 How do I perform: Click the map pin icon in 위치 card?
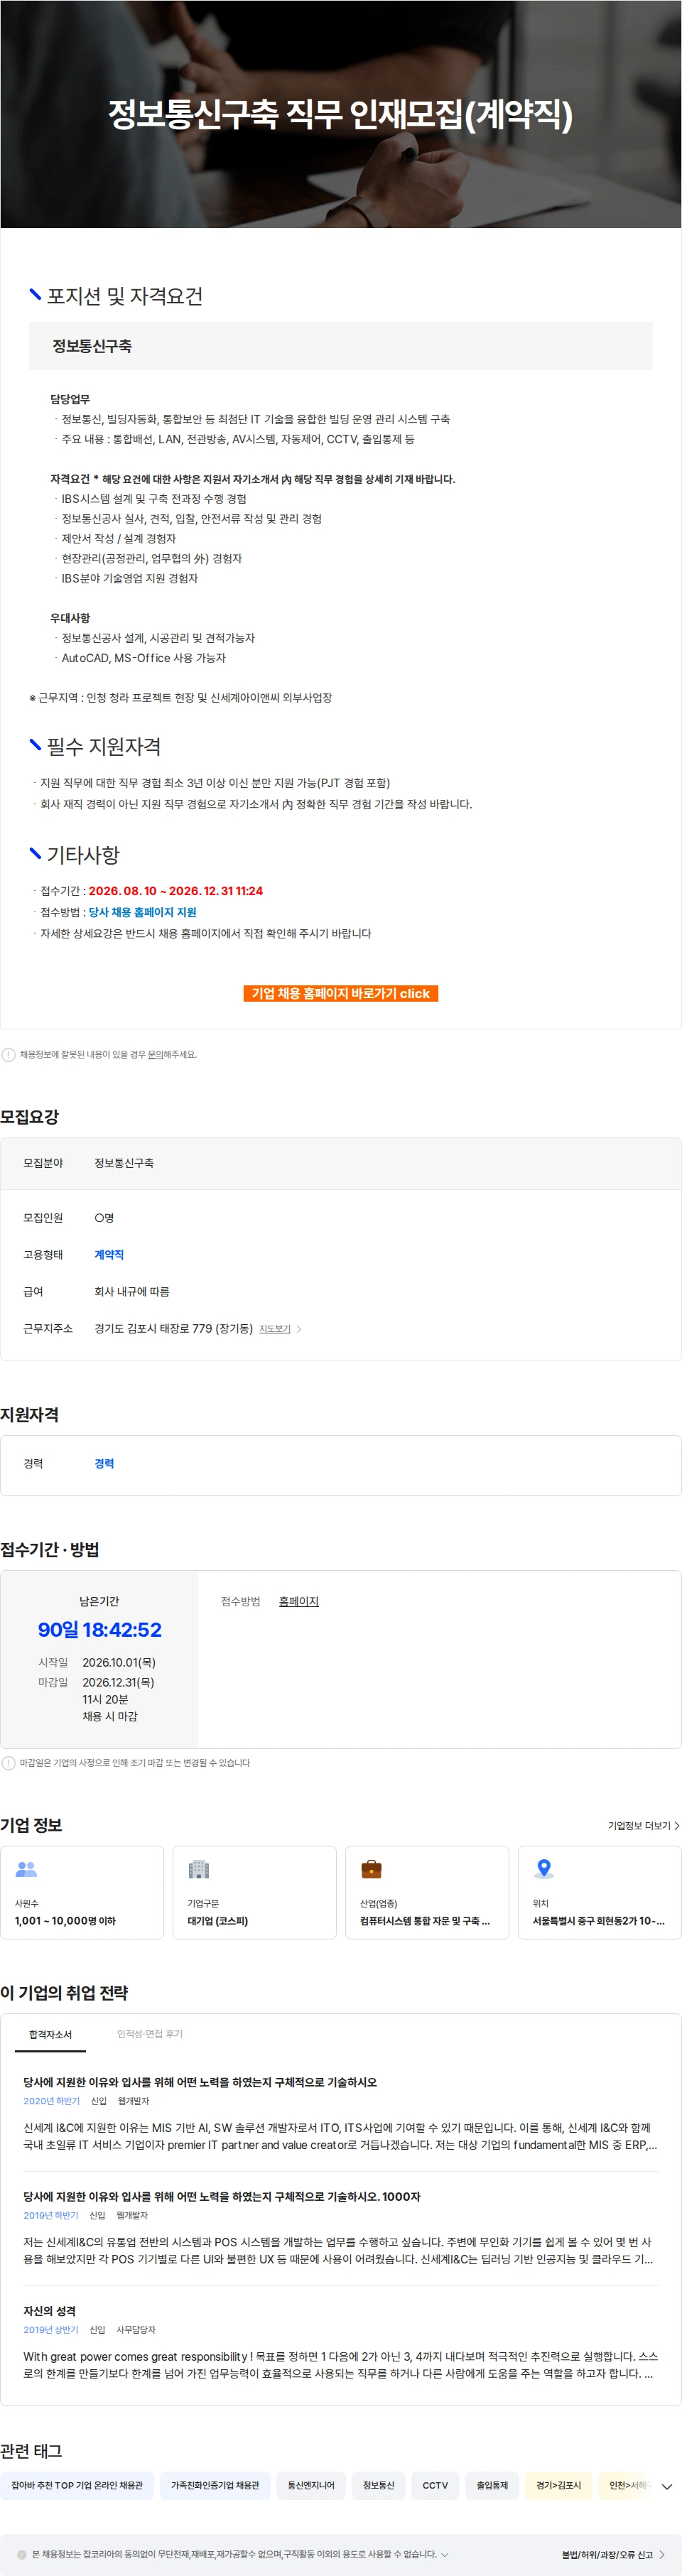click(x=544, y=1868)
